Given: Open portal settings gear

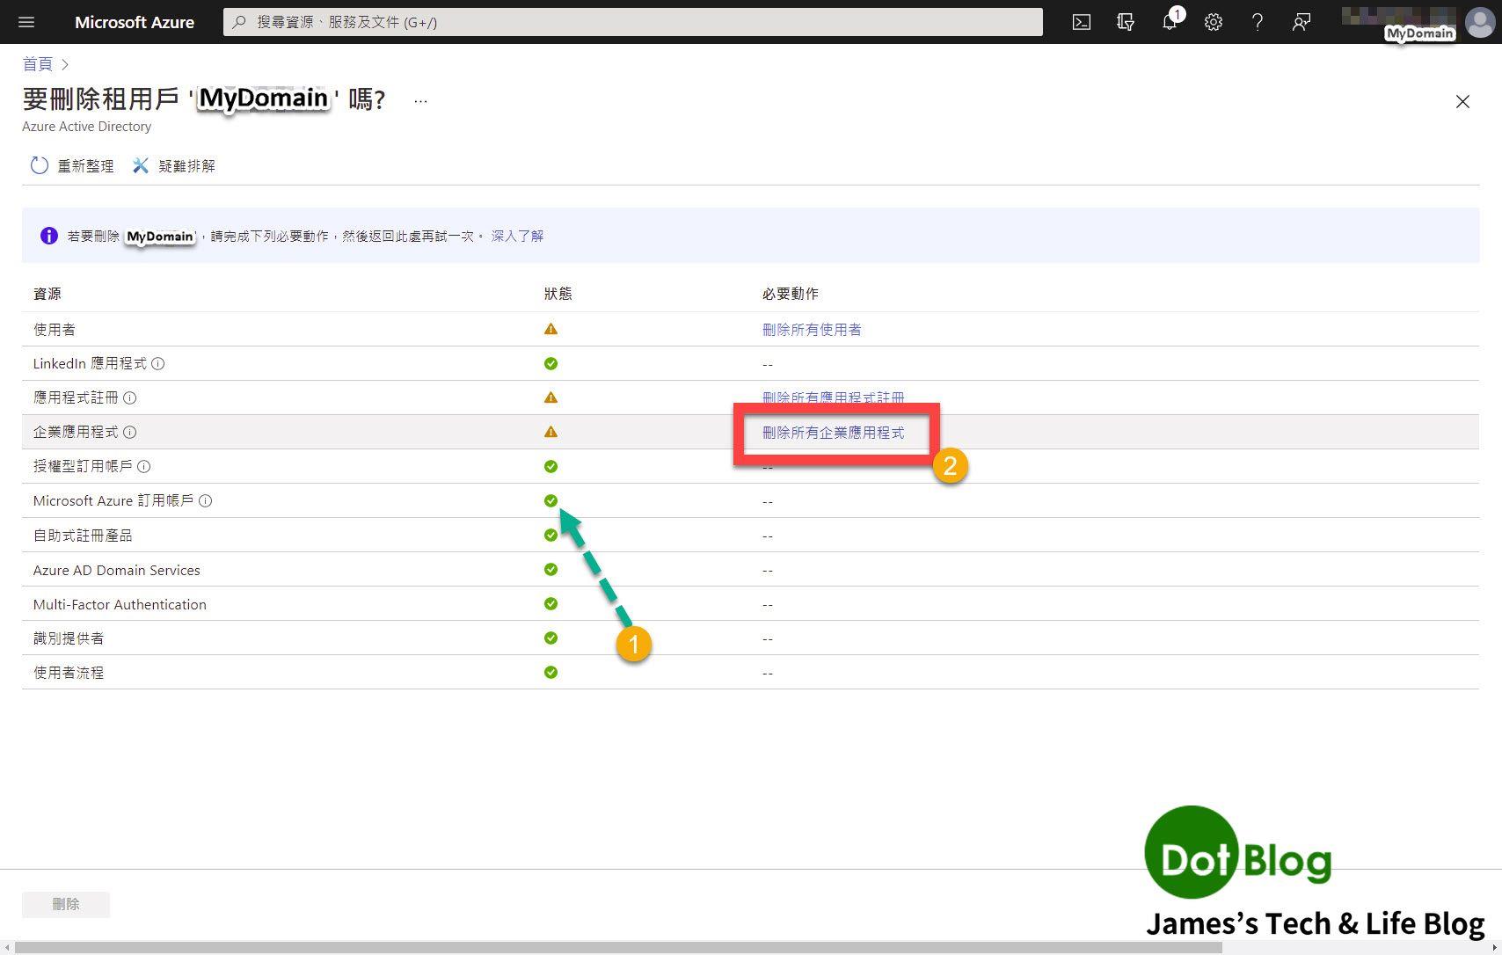Looking at the screenshot, I should pyautogui.click(x=1214, y=22).
